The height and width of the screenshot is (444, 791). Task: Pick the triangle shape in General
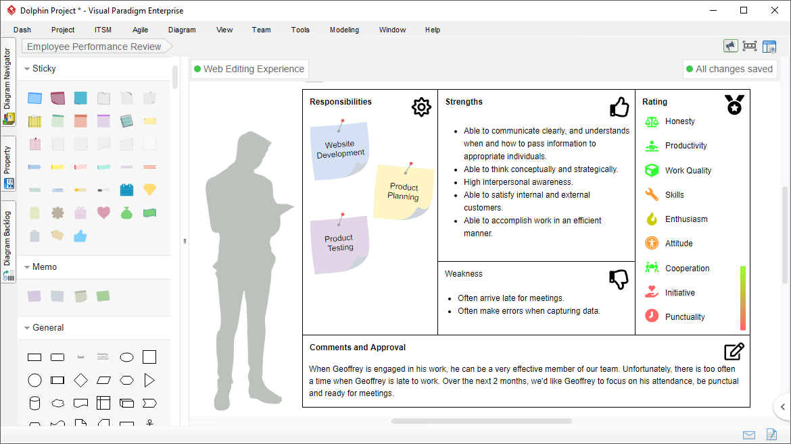point(149,380)
